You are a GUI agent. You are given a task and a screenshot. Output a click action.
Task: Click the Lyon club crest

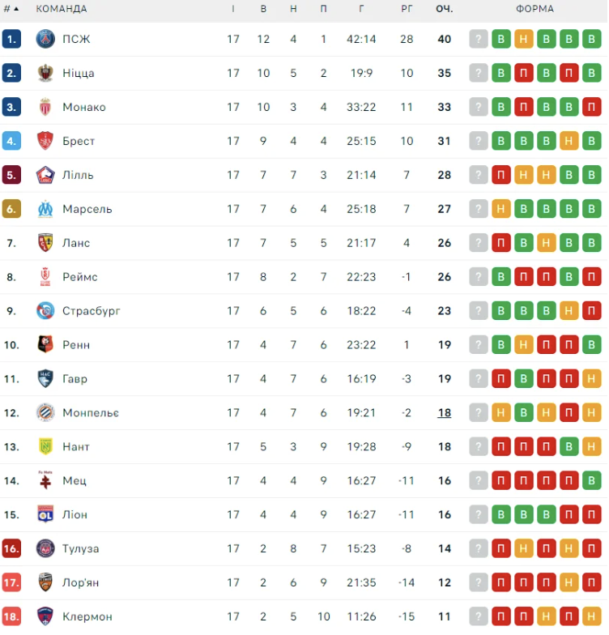pyautogui.click(x=45, y=514)
